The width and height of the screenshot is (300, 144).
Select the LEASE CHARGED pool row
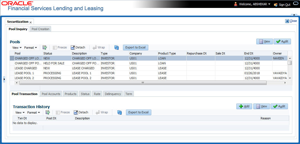pos(149,68)
